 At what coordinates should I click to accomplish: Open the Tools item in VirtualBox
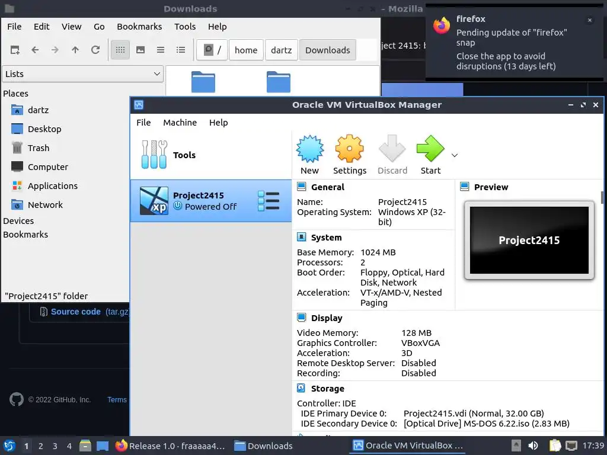click(x=211, y=155)
